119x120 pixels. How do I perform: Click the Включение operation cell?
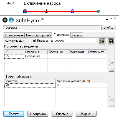[36, 56]
